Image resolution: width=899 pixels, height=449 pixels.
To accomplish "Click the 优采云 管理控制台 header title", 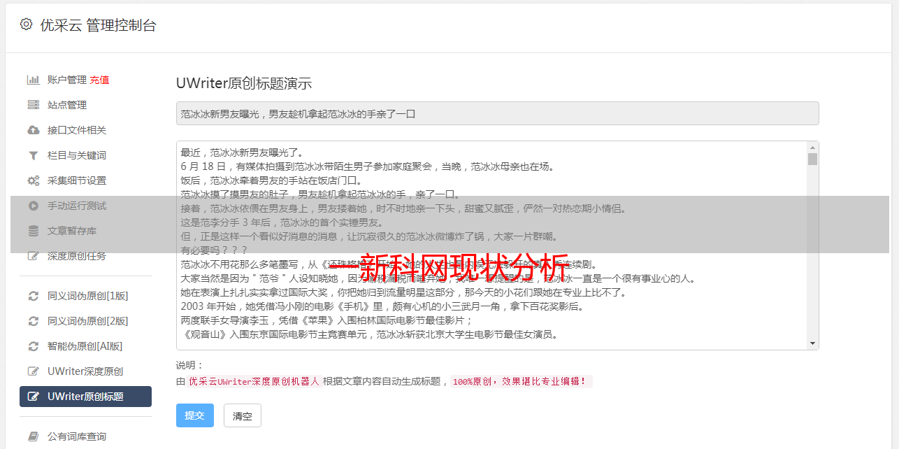I will [x=99, y=25].
